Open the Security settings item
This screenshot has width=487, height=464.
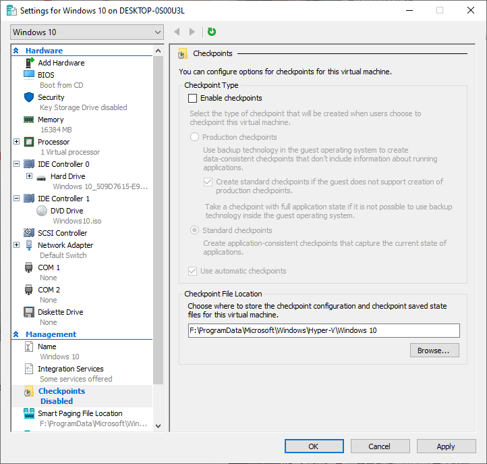click(51, 97)
